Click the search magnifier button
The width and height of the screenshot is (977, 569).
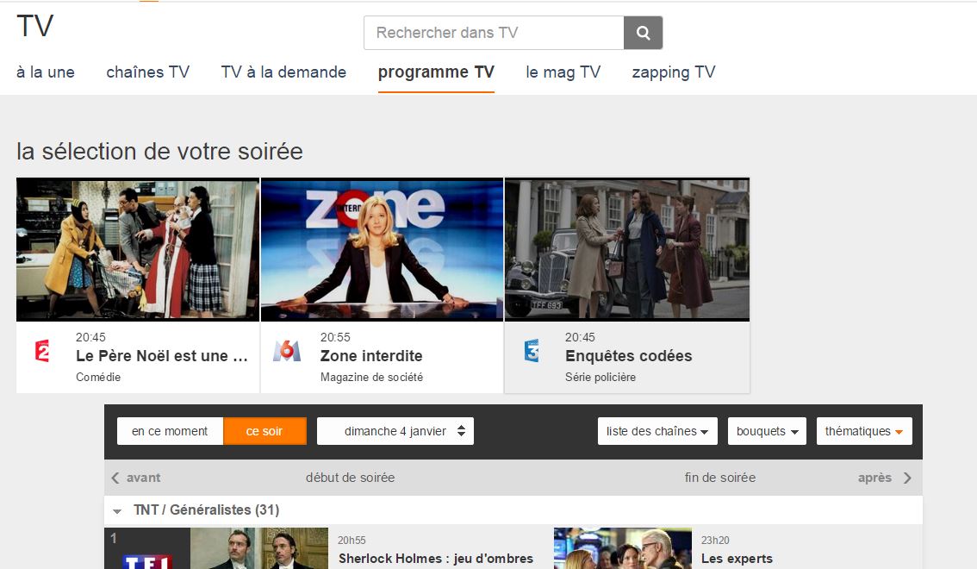(643, 33)
